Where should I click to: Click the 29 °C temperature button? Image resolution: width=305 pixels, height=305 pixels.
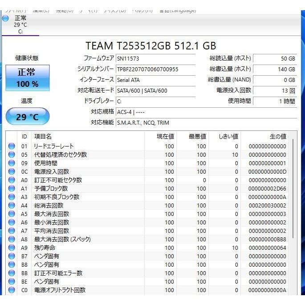pos(28,117)
